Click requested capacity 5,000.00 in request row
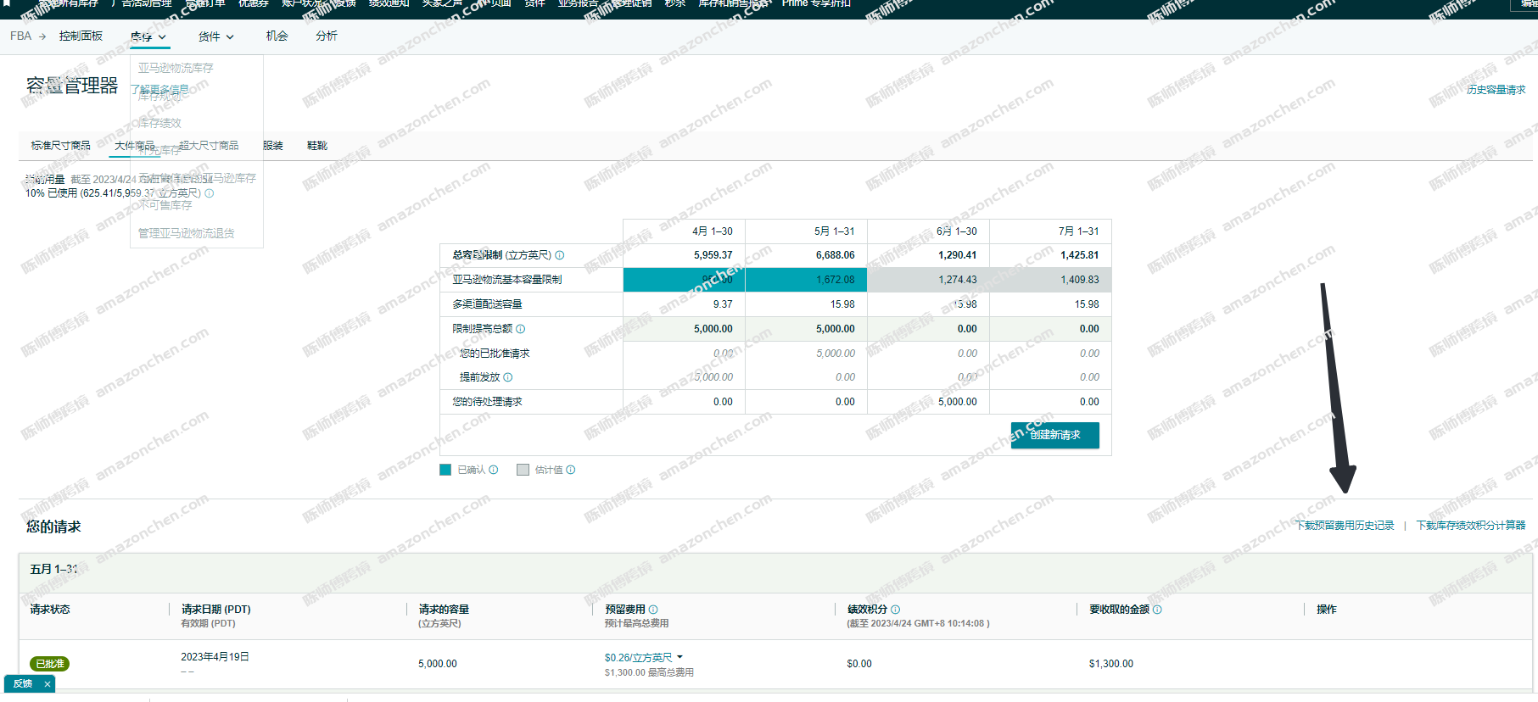 [437, 664]
